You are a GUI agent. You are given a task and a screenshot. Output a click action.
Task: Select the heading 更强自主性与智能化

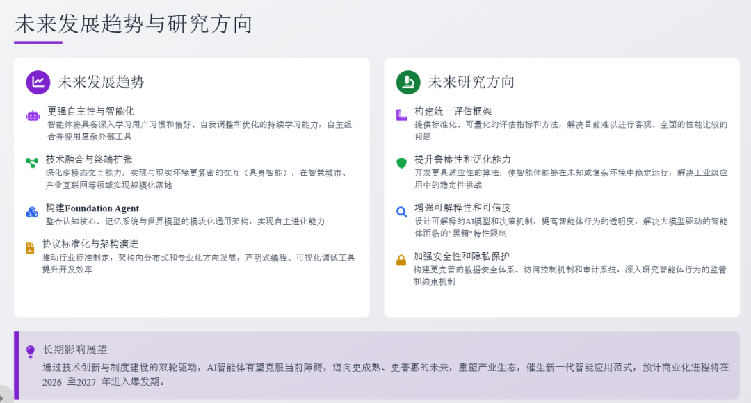[x=90, y=111]
